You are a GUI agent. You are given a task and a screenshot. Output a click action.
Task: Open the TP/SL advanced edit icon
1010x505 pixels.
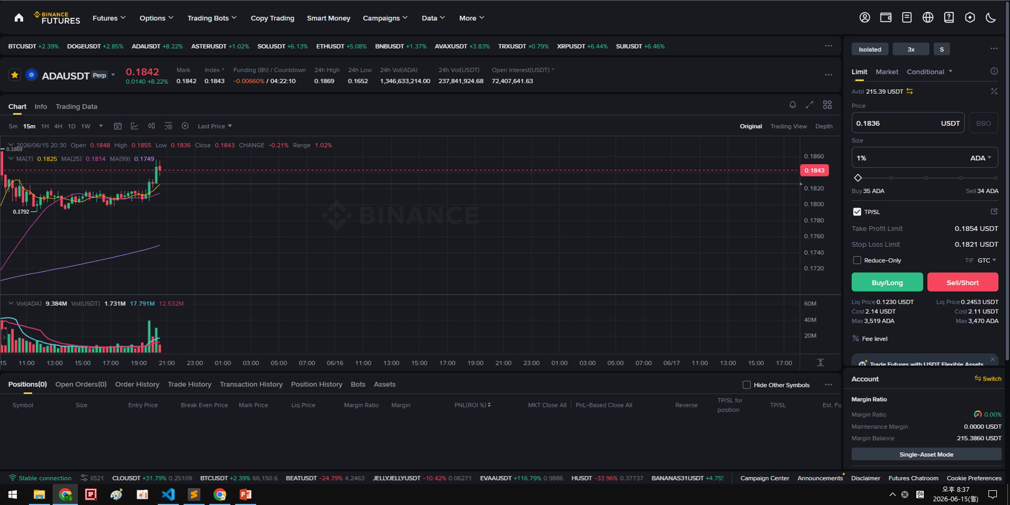point(994,211)
